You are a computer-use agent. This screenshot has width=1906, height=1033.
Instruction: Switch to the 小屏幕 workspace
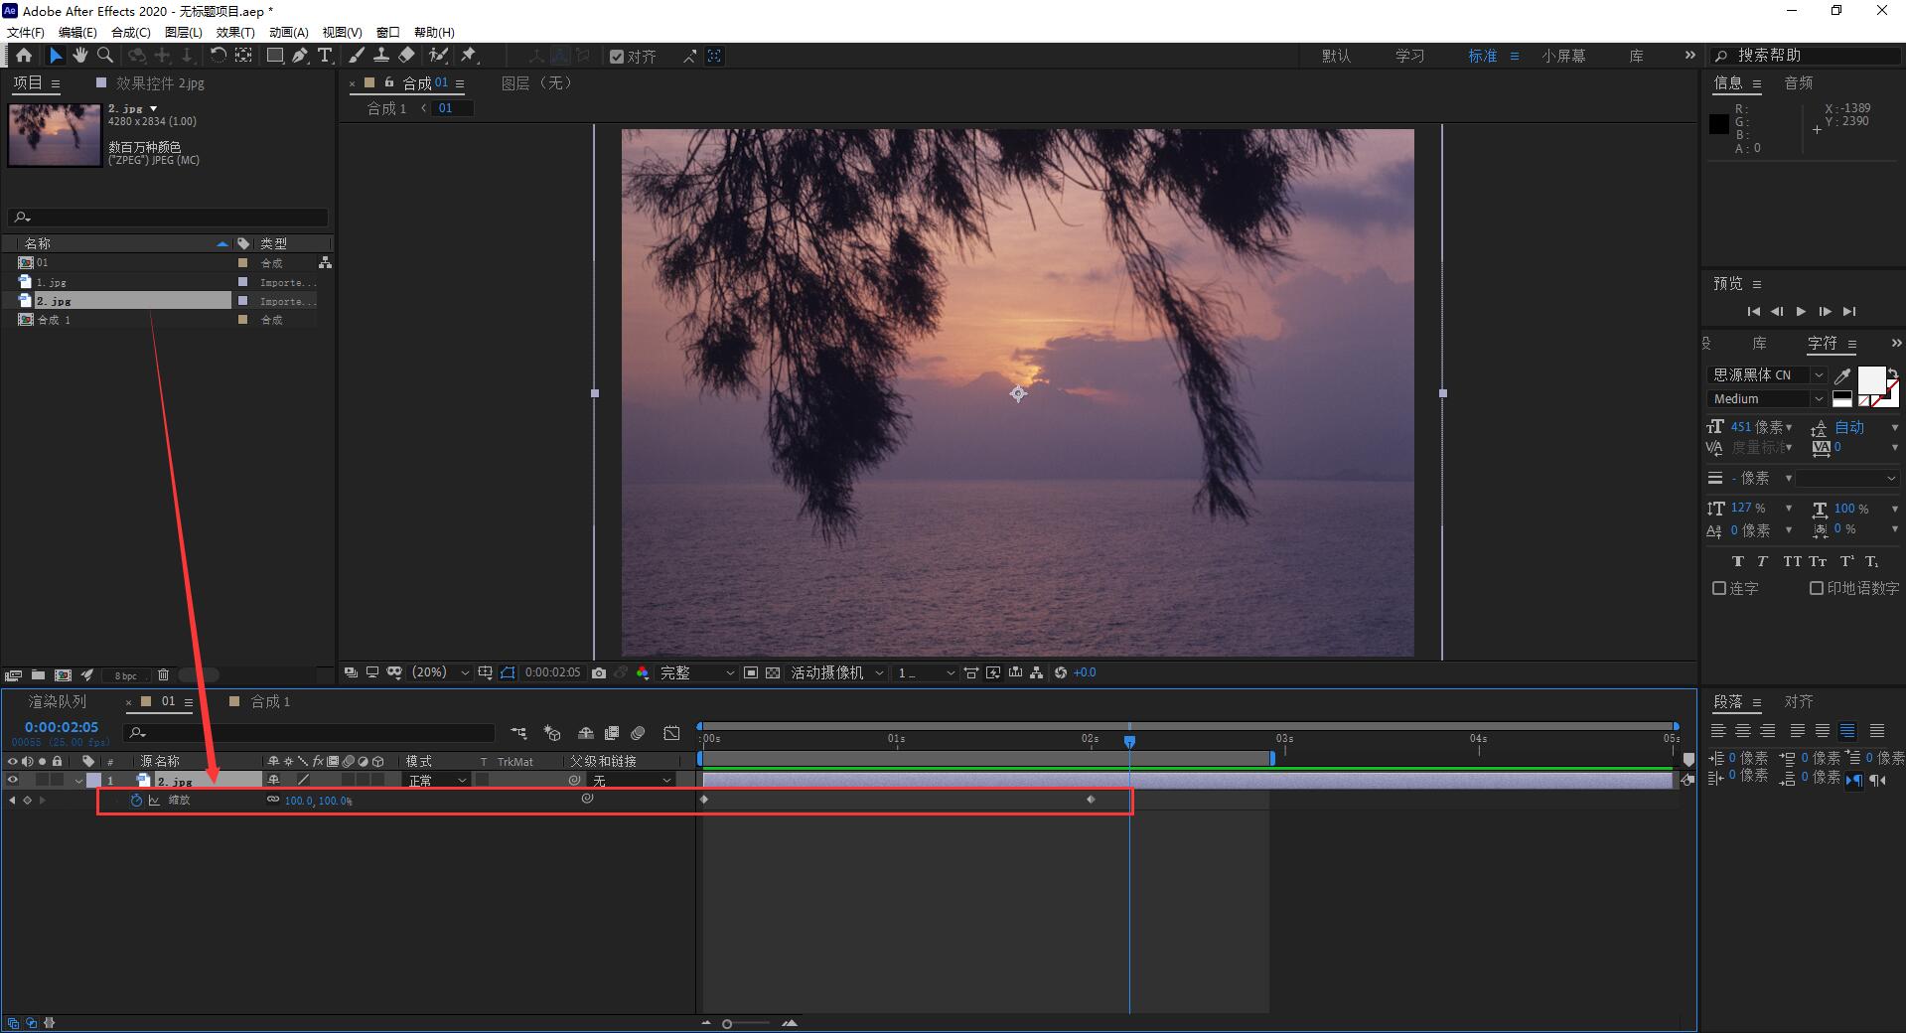tap(1563, 56)
